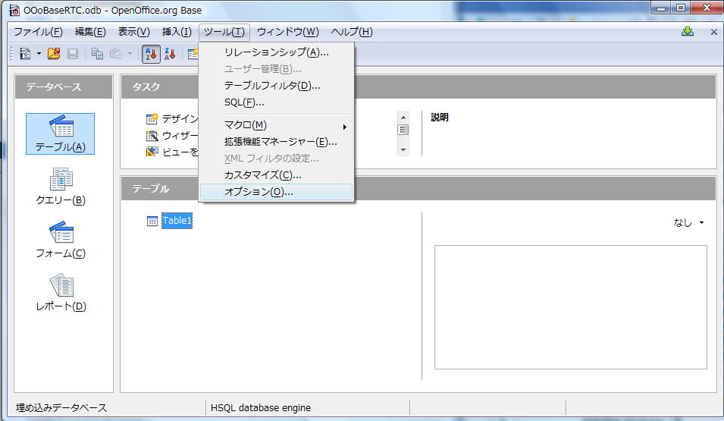724x421 pixels.
Task: Expand the マクロ(M) submenu
Action: coord(276,125)
